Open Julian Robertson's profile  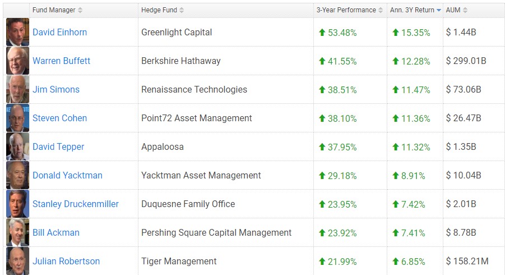click(66, 262)
